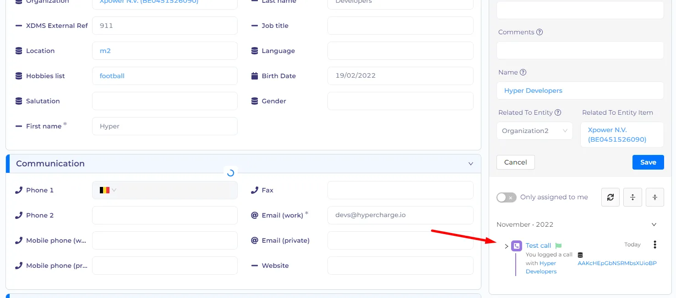
Task: Open the Related To Entity dropdown
Action: [534, 131]
